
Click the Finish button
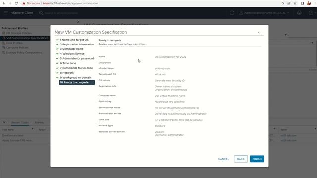[257, 159]
